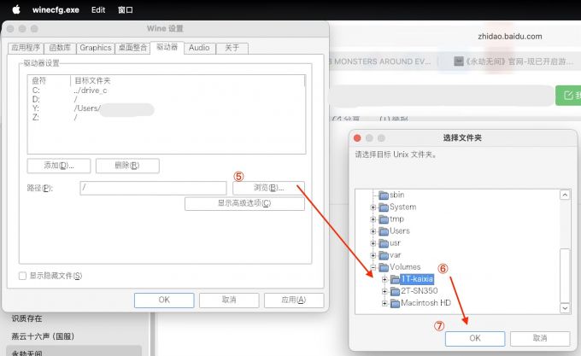Click 取消 in 选择文件夹 dialog
The height and width of the screenshot is (356, 581).
[540, 338]
